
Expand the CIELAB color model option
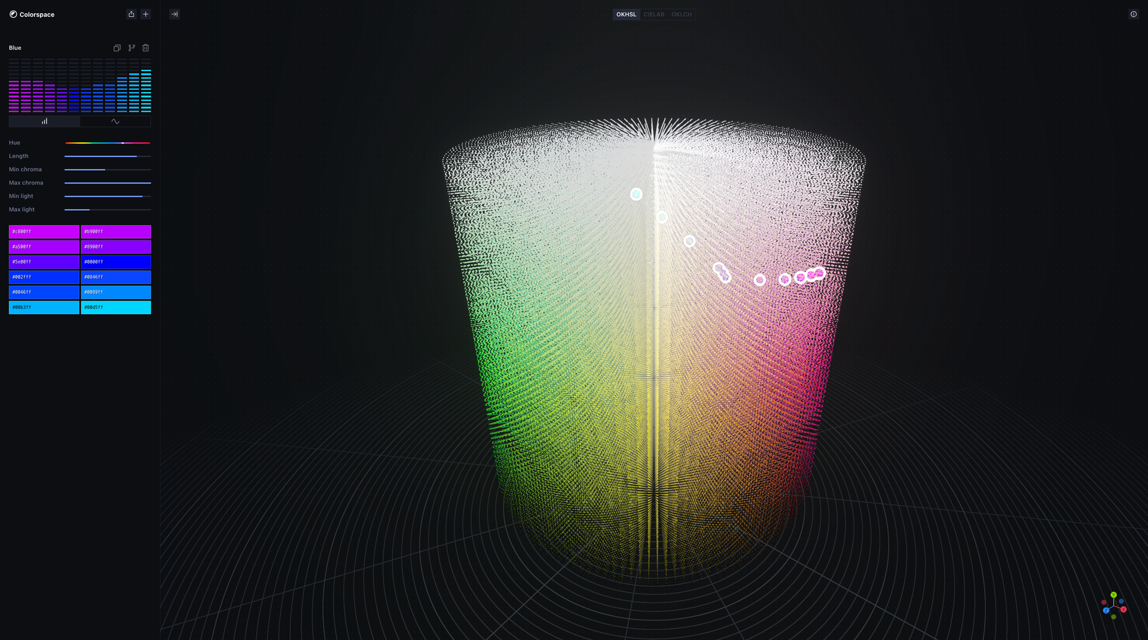pyautogui.click(x=654, y=14)
